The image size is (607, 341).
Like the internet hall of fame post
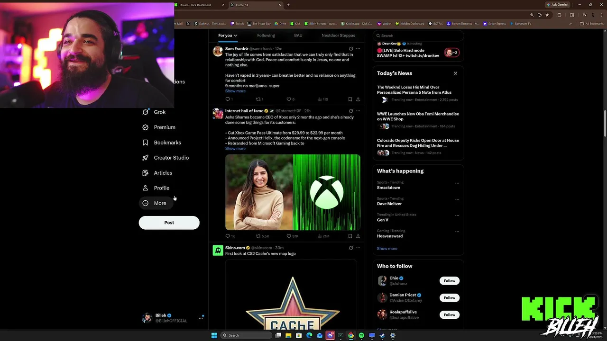click(x=293, y=236)
